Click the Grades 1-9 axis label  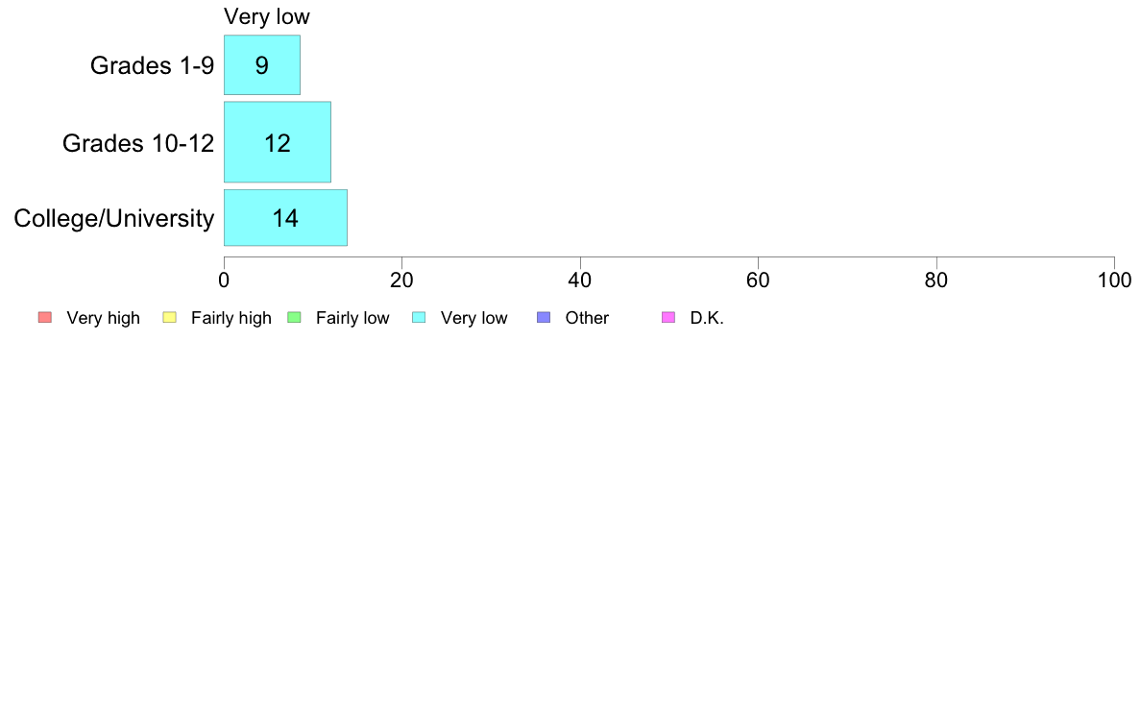152,65
